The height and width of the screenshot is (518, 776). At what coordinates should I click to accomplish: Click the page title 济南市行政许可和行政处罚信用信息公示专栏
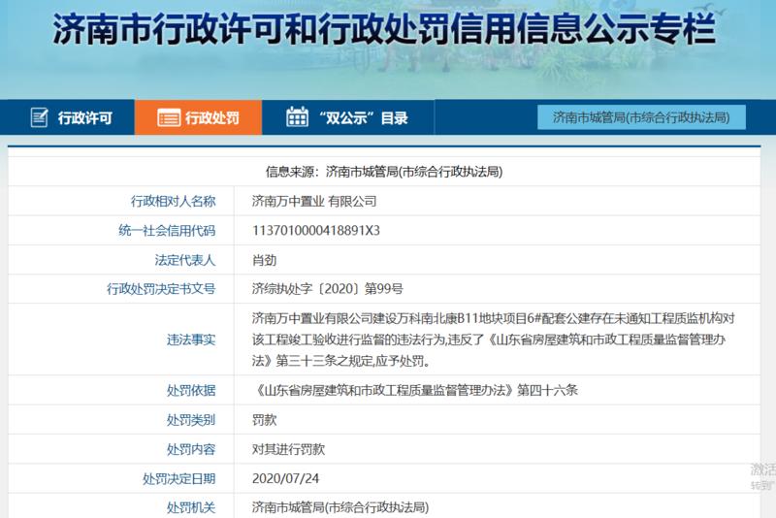(384, 29)
